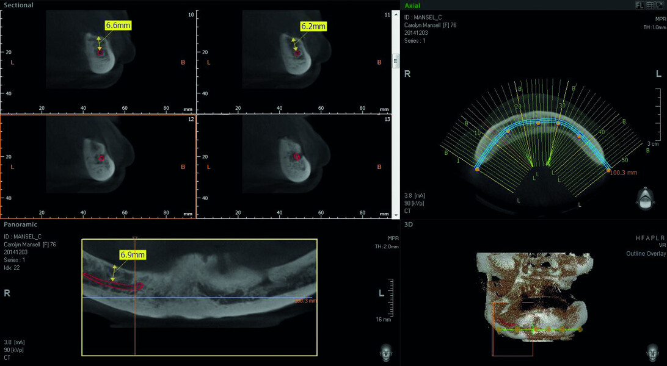Select the 6.9mm measurement in Panoramic view
The width and height of the screenshot is (667, 366).
pyautogui.click(x=133, y=254)
